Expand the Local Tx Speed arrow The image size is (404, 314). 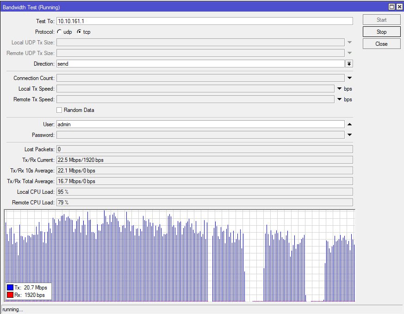[339, 89]
